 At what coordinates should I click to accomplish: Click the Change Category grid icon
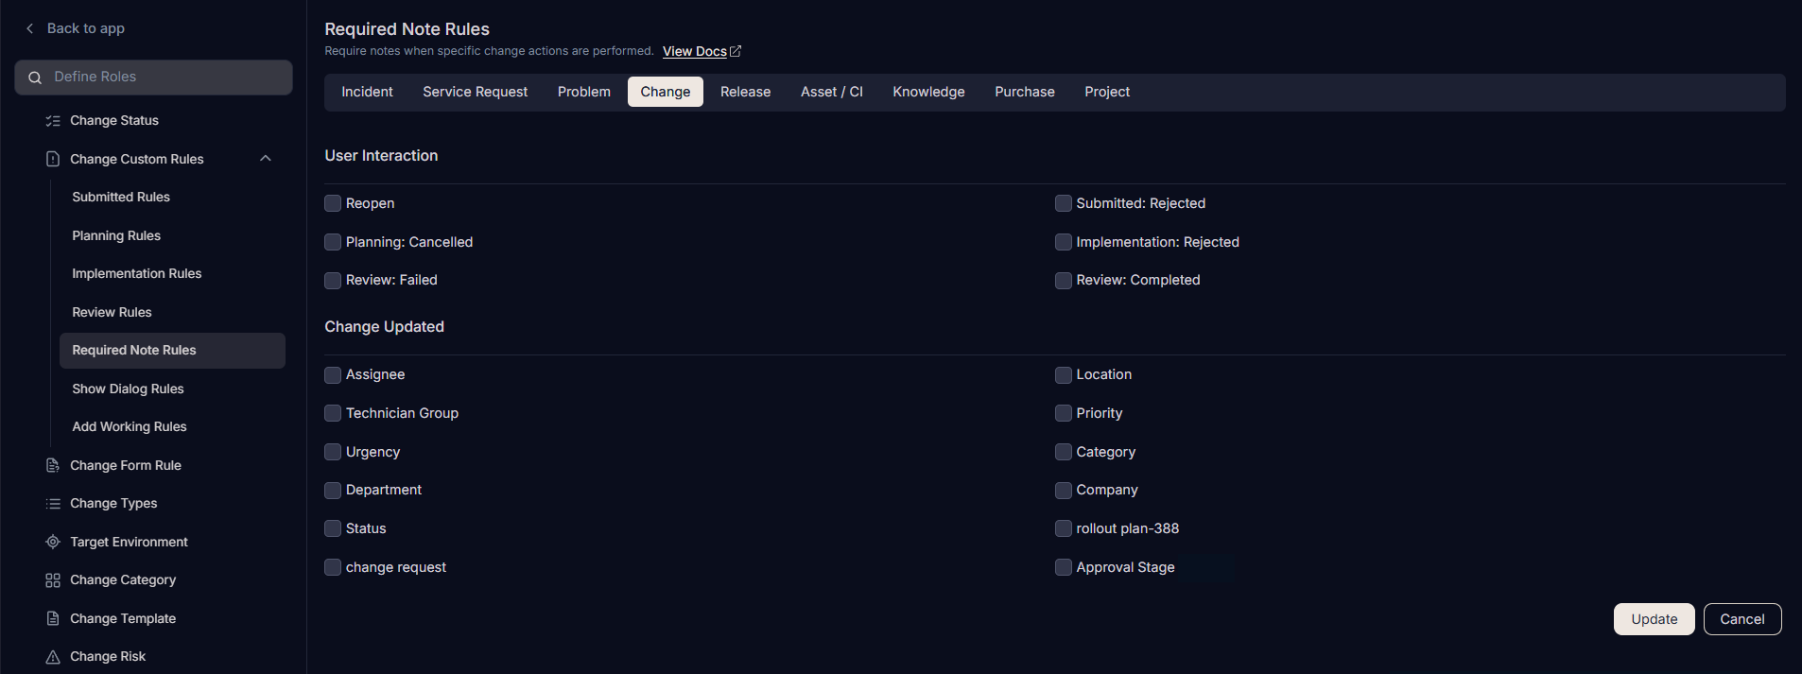(x=53, y=580)
